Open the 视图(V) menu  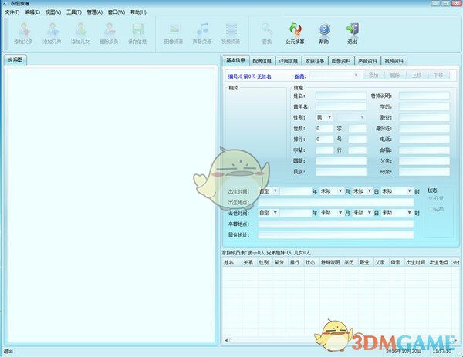click(x=53, y=12)
